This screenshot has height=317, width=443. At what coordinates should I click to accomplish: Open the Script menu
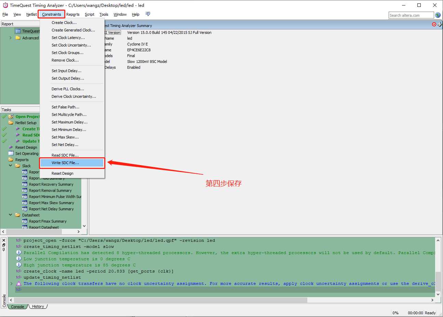[x=90, y=14]
